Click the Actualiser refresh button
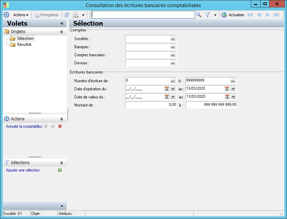Image resolution: width=287 pixels, height=219 pixels. coord(233,15)
